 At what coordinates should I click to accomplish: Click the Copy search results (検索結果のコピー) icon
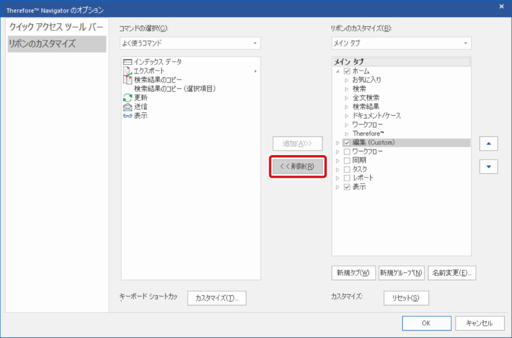tap(127, 80)
